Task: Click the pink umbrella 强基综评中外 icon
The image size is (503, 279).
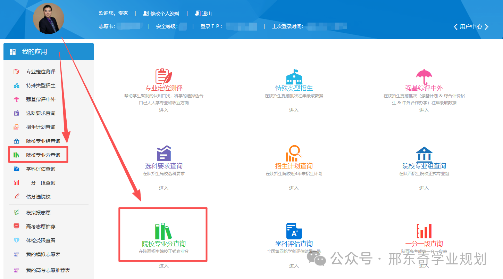Action: point(424,76)
